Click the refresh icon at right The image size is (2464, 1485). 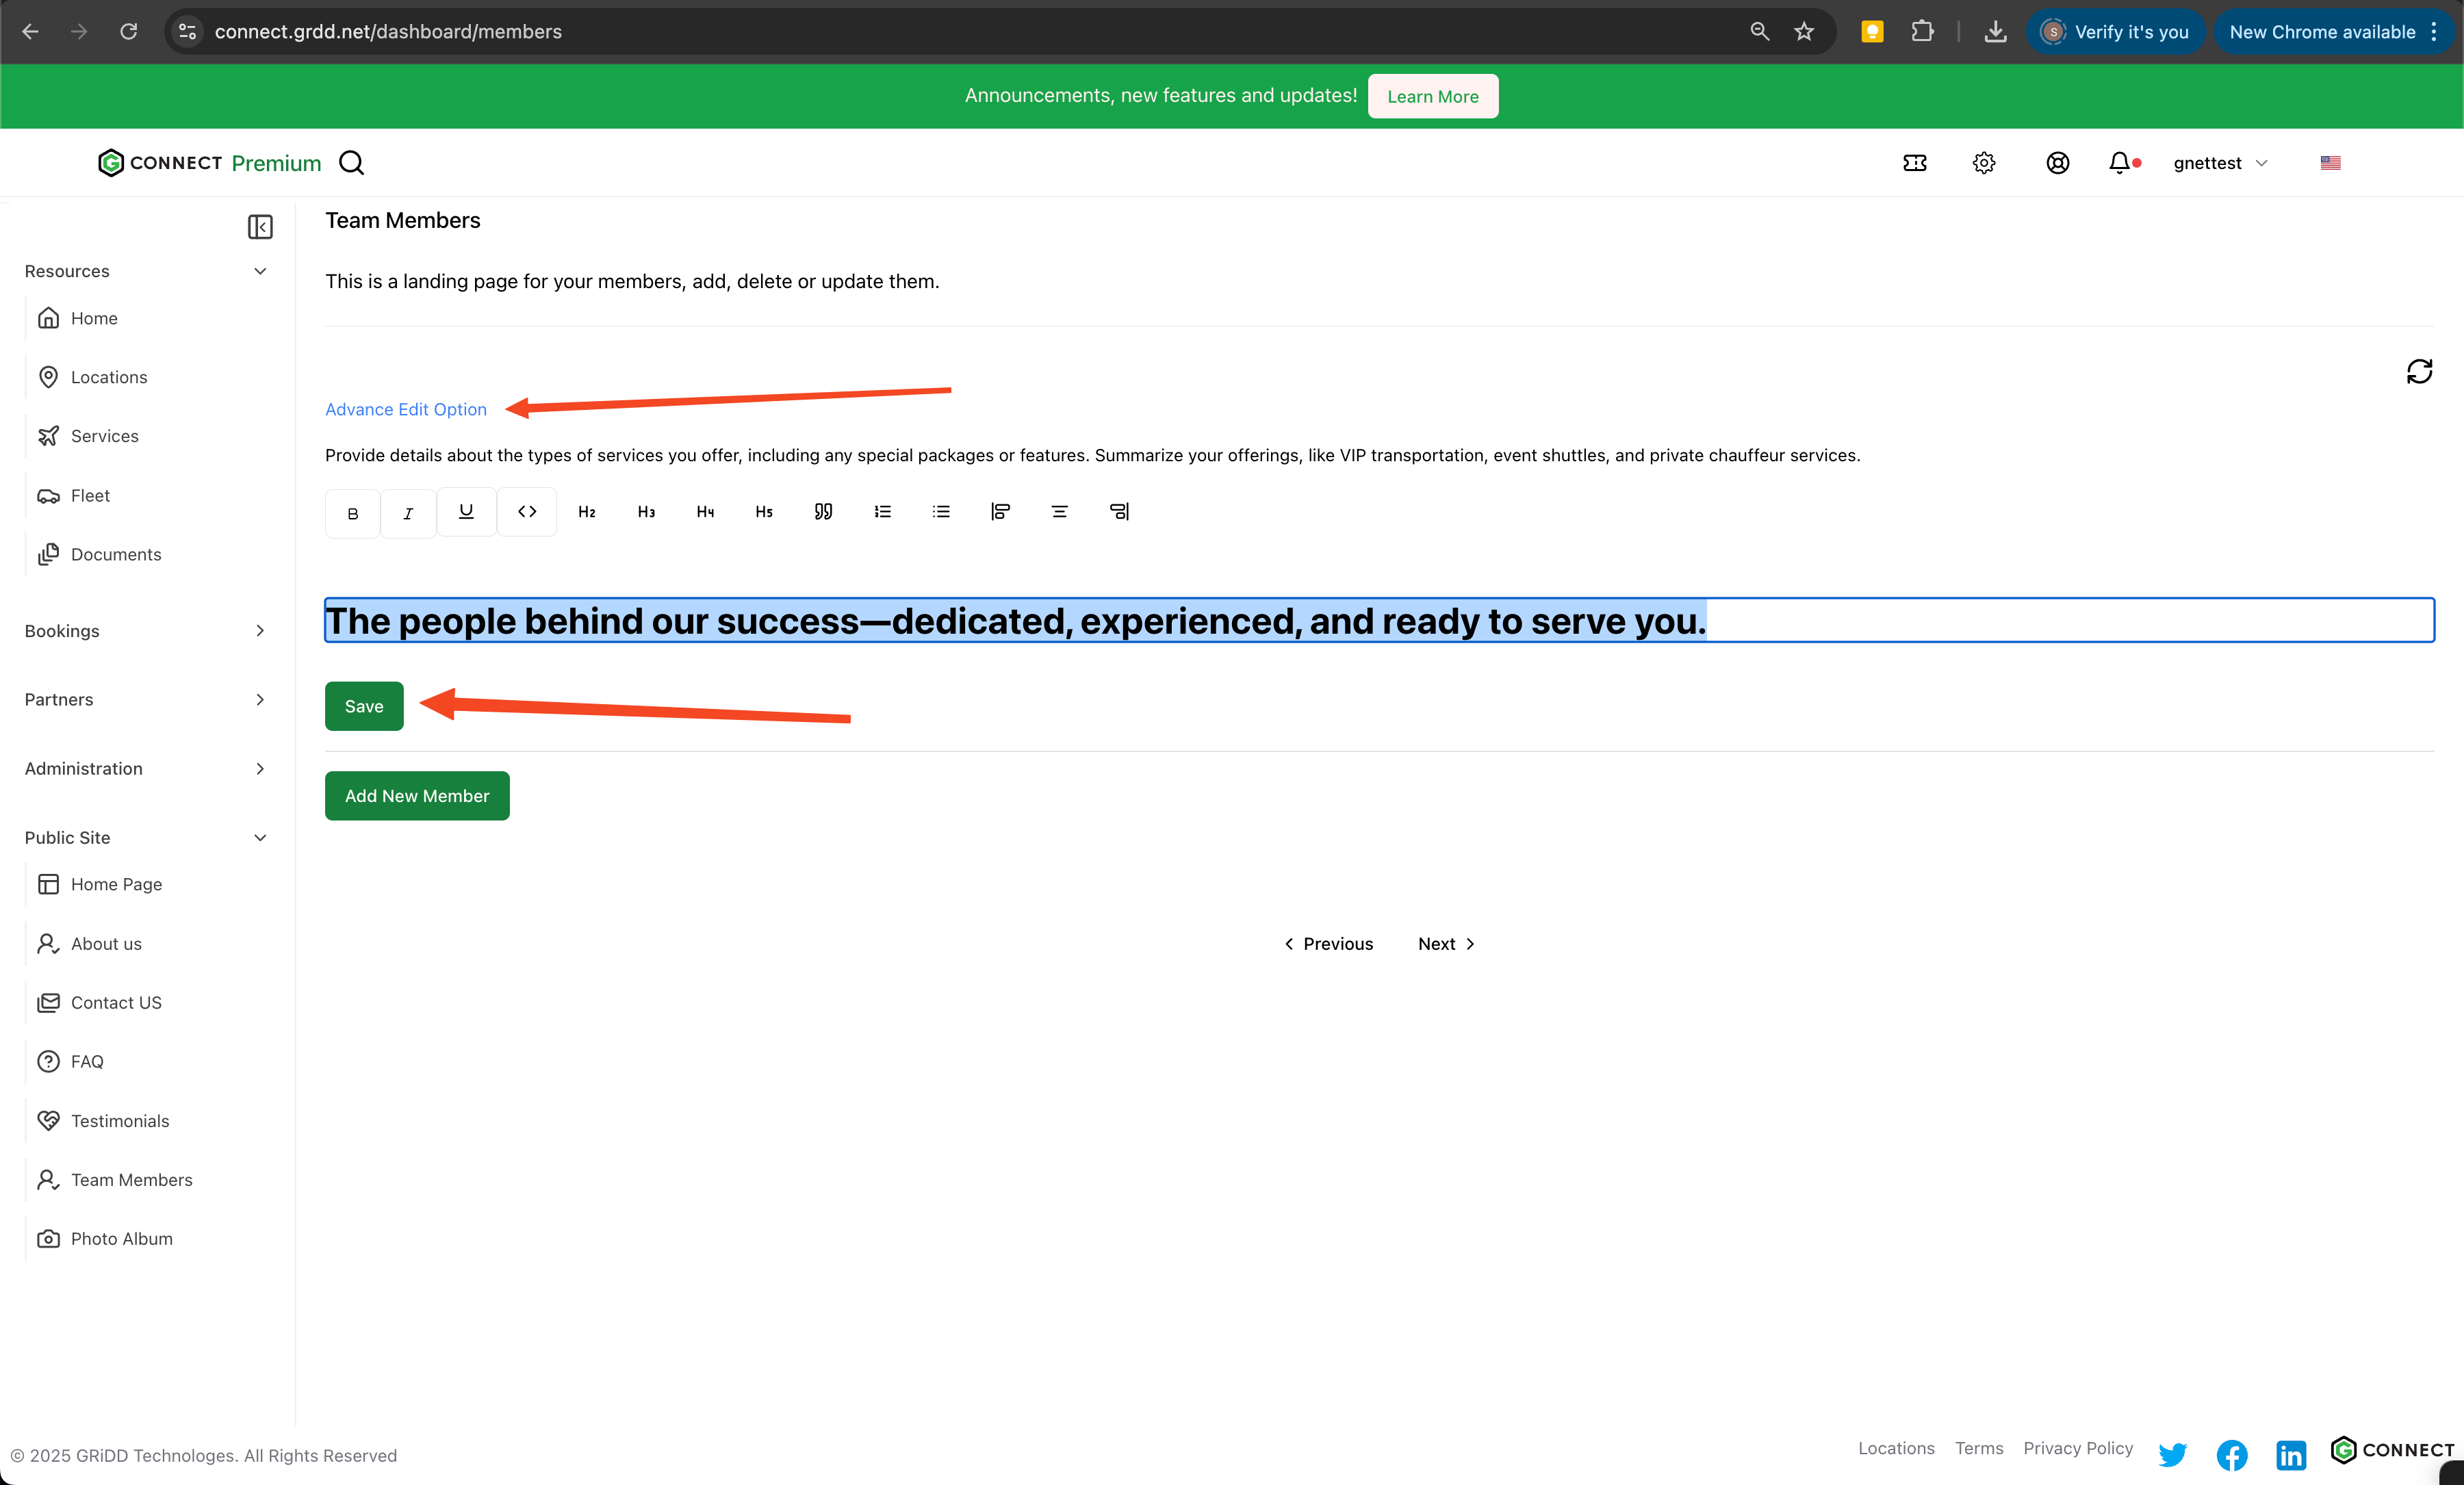click(2418, 372)
